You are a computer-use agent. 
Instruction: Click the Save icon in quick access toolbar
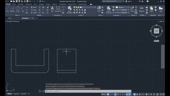point(16,1)
